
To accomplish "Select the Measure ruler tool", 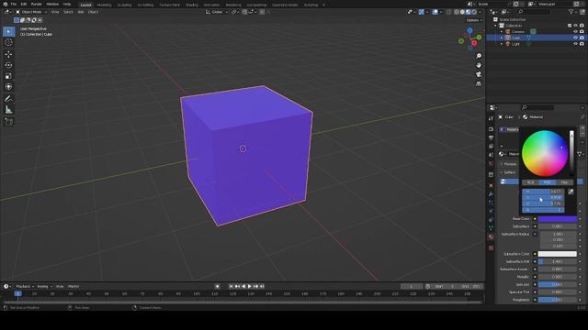I will (x=8, y=110).
